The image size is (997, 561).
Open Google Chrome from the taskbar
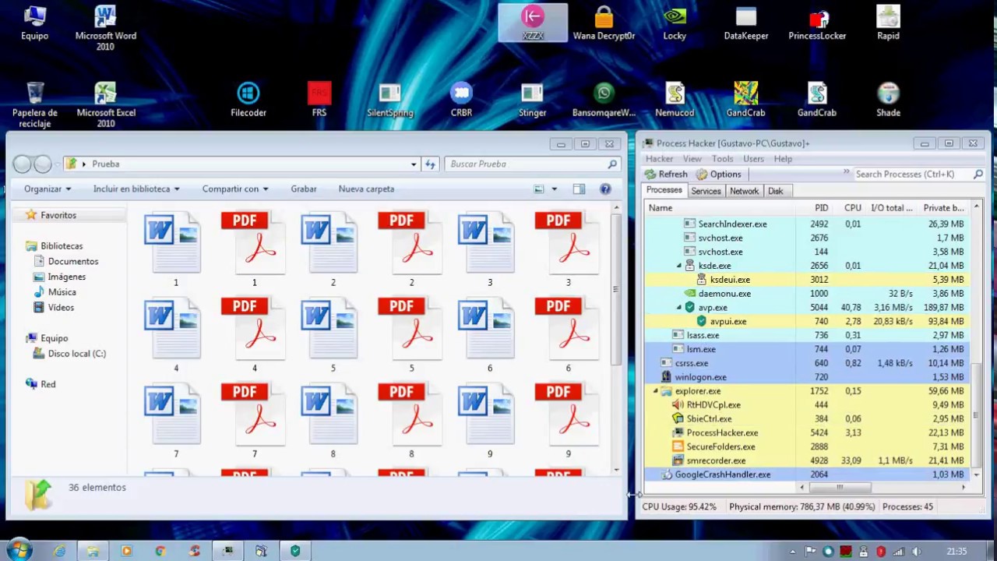tap(160, 551)
